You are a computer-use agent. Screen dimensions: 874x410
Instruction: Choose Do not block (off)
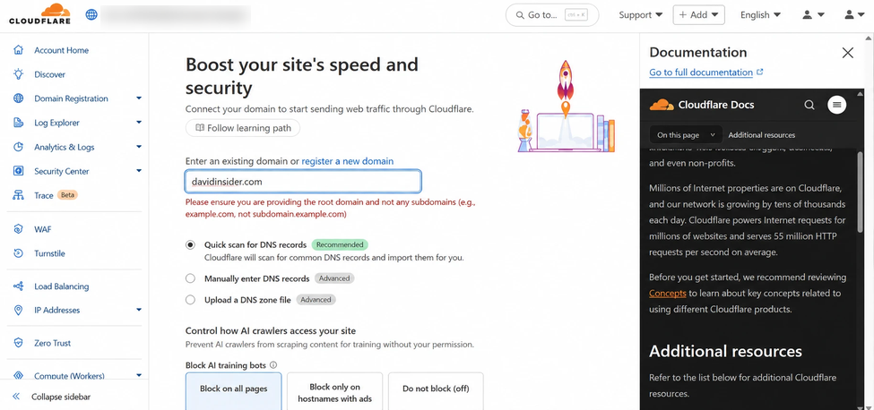tap(436, 391)
